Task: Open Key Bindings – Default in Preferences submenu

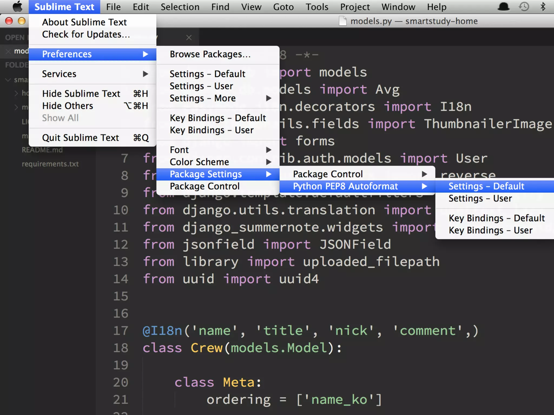Action: point(218,118)
